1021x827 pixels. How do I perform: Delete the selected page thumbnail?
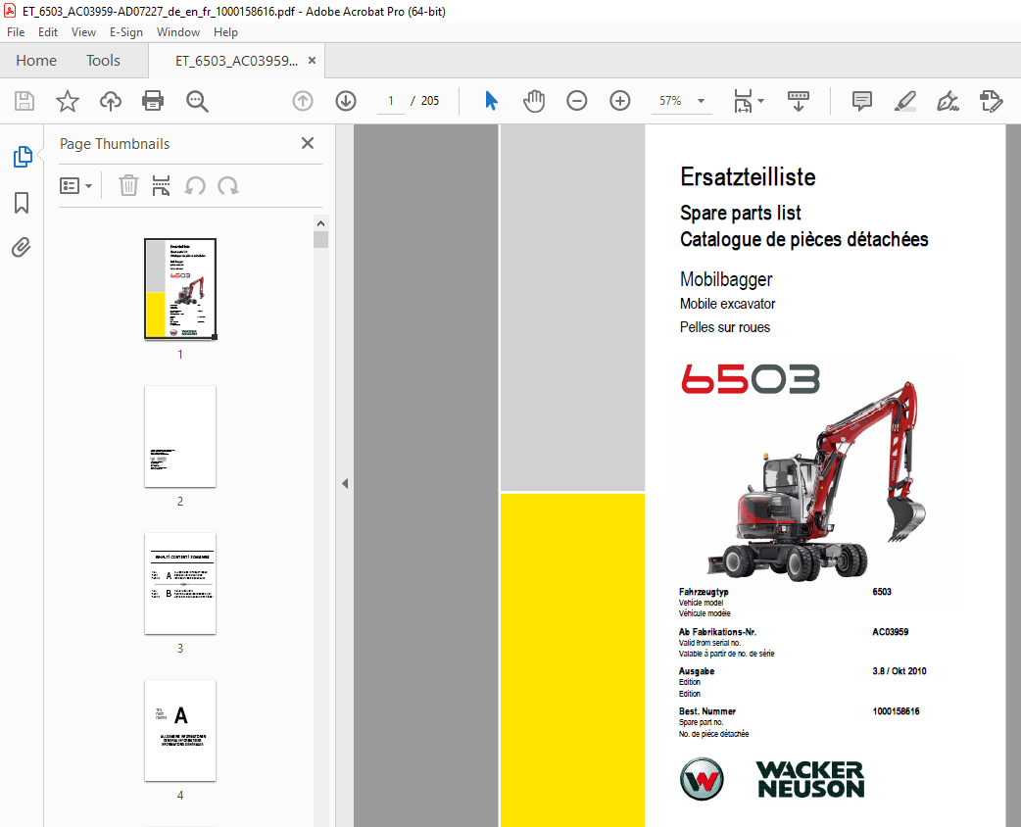tap(128, 185)
